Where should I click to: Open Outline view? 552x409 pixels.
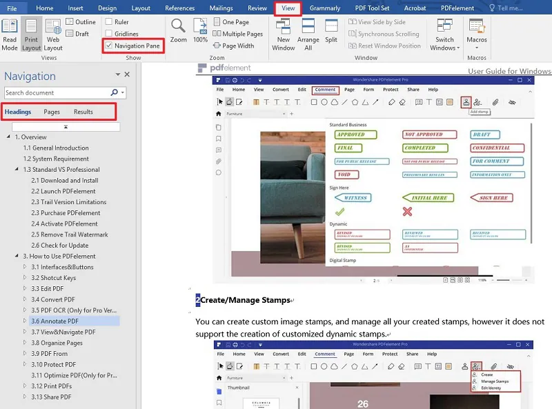(x=81, y=22)
